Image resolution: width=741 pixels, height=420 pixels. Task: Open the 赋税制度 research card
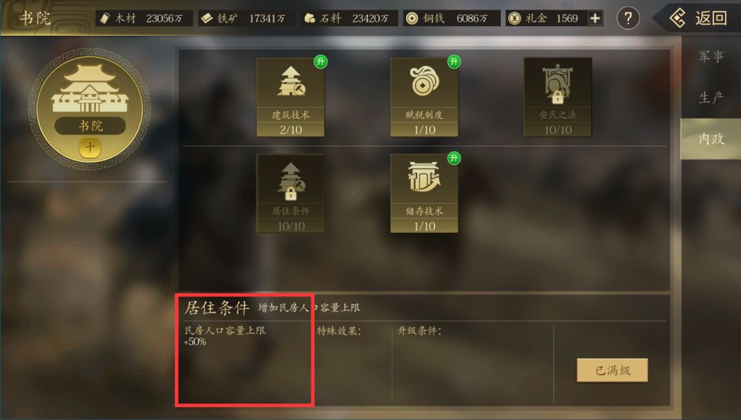(425, 97)
